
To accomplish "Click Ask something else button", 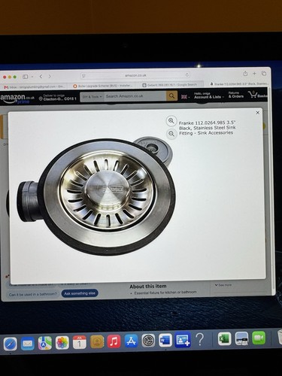I will (80, 293).
